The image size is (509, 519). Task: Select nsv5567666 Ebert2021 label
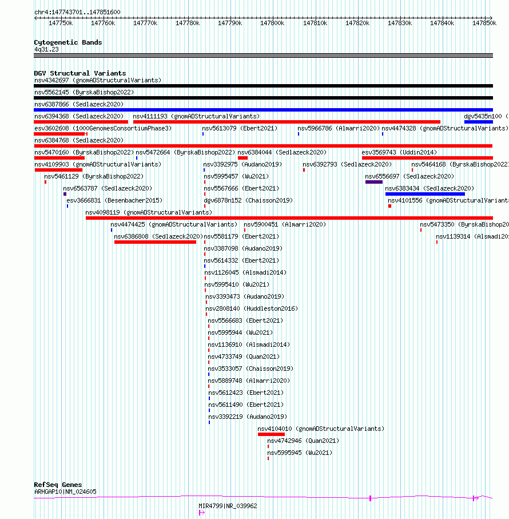pos(241,188)
